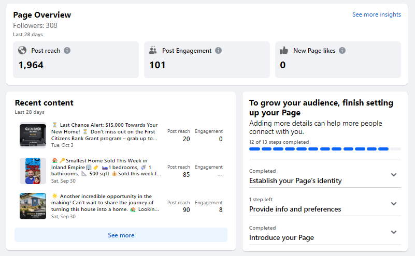415x256 pixels.
Task: Click the people icon beside Post Engagement
Action: pos(153,51)
